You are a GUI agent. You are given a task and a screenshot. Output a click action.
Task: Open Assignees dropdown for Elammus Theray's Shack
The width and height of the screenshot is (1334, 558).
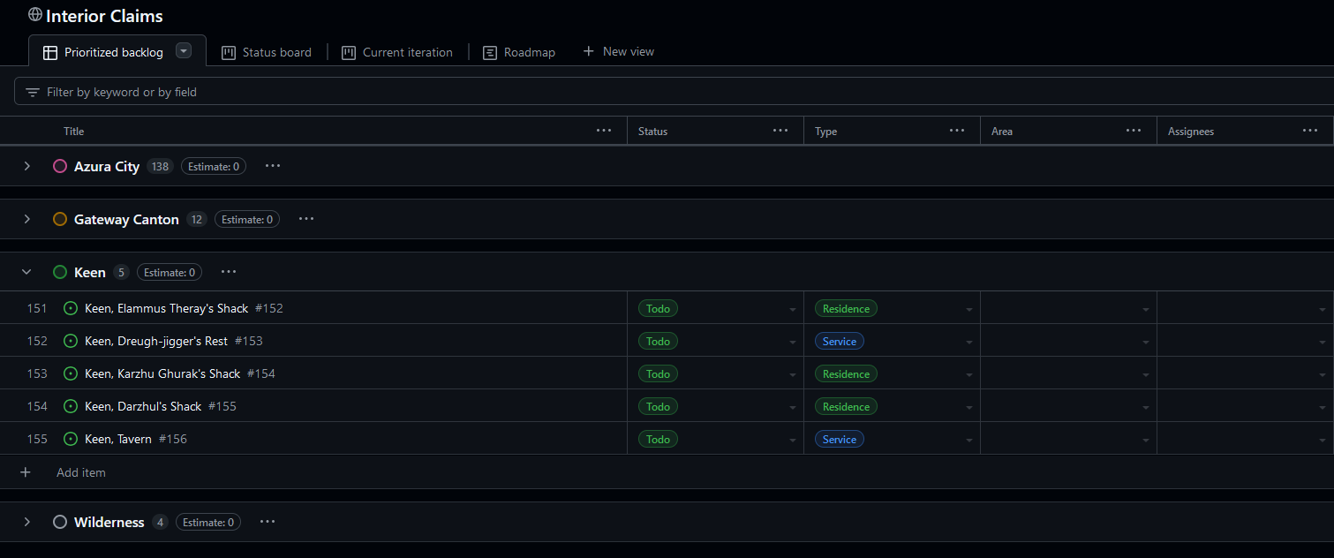coord(1322,309)
